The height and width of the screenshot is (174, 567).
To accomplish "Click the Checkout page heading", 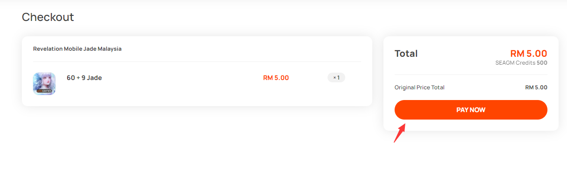I will coord(48,17).
